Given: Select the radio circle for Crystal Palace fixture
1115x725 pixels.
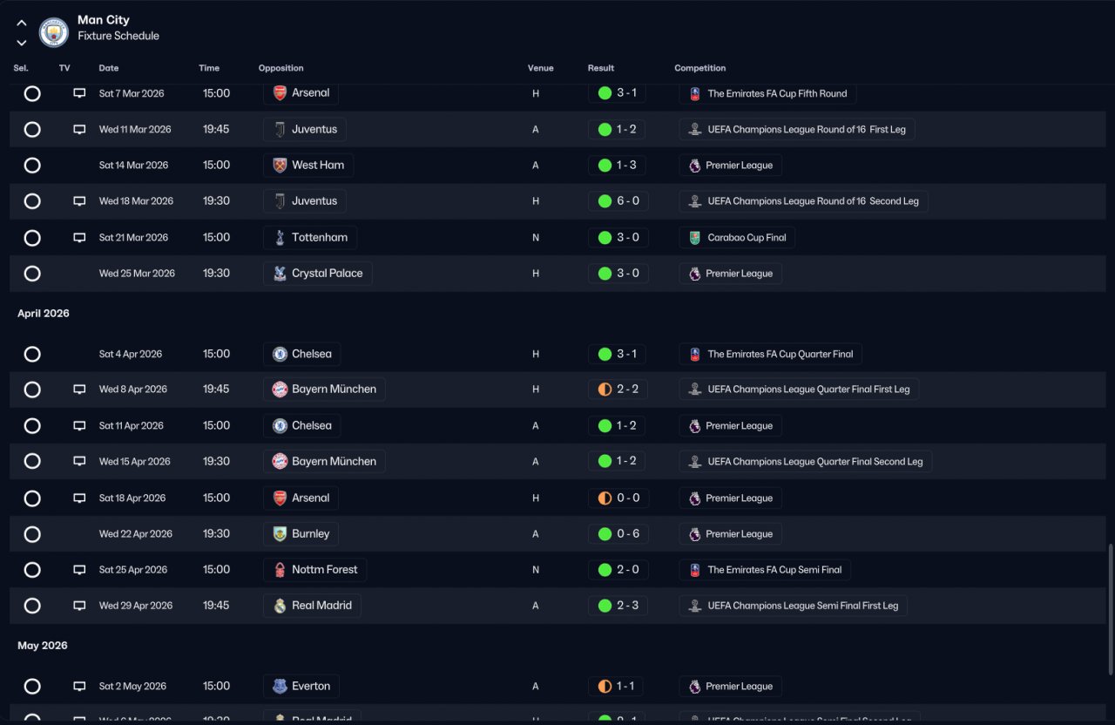Looking at the screenshot, I should click(32, 274).
